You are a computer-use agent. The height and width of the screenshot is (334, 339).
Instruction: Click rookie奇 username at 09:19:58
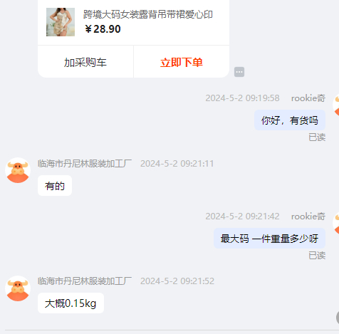point(308,98)
